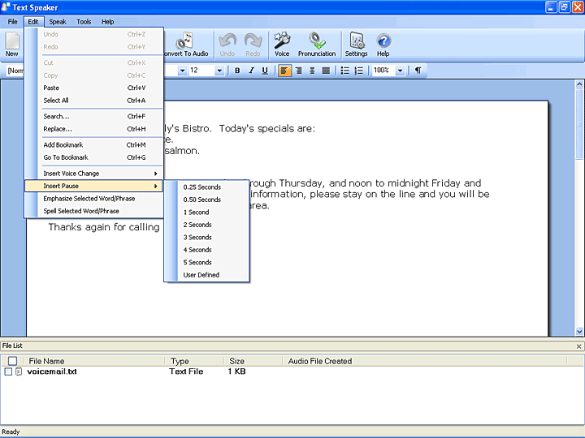Insert bulleted list

(345, 71)
